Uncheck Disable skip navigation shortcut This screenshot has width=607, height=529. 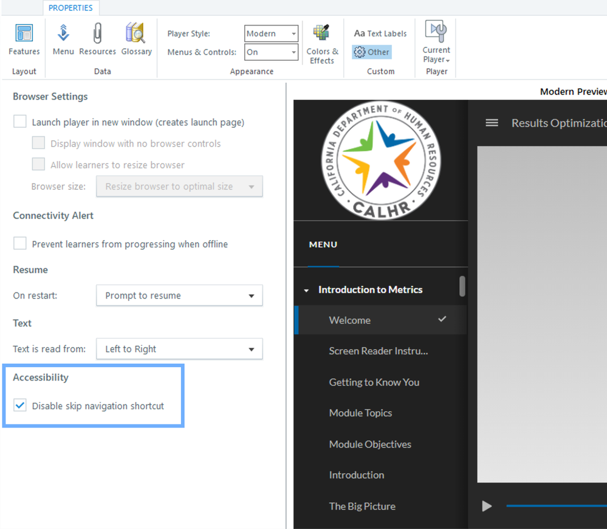click(19, 405)
